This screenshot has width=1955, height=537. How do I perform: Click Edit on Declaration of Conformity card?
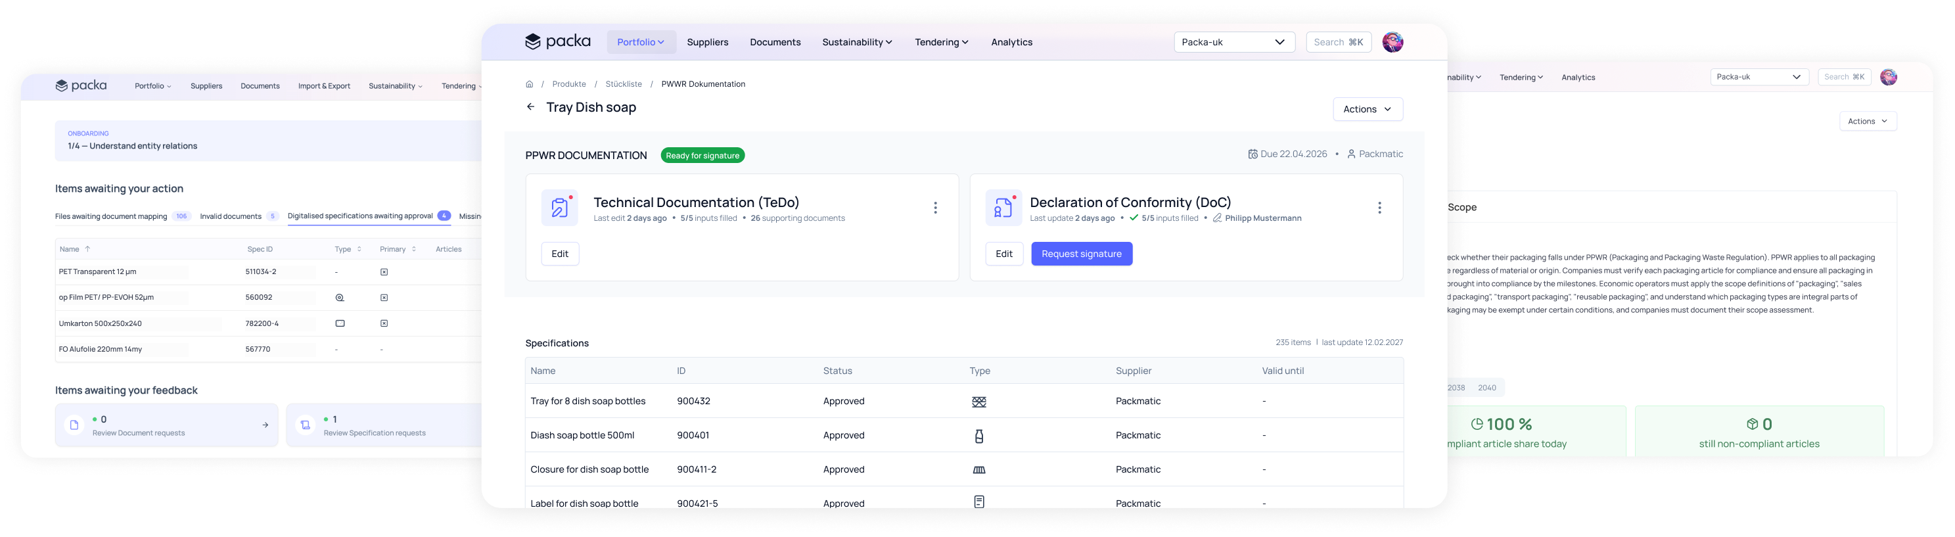tap(1004, 254)
